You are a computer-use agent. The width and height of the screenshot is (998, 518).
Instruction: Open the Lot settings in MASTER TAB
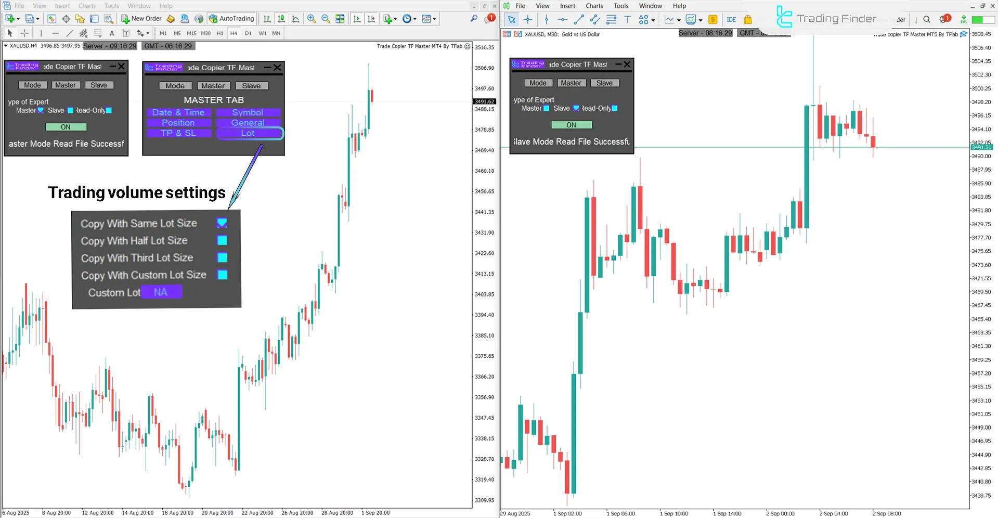click(249, 133)
